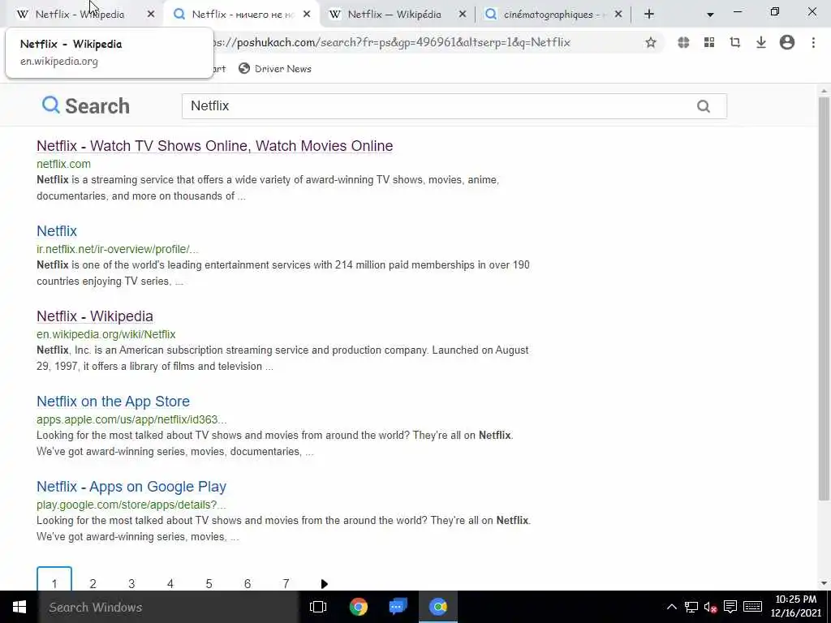Go to results page 2
Screen dimensions: 831x623
click(93, 583)
